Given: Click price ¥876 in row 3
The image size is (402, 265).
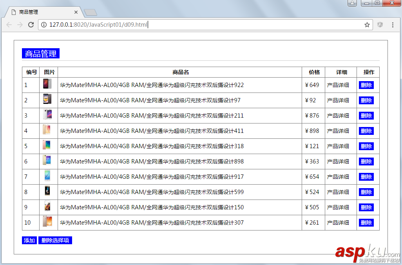Looking at the screenshot, I should tap(312, 116).
